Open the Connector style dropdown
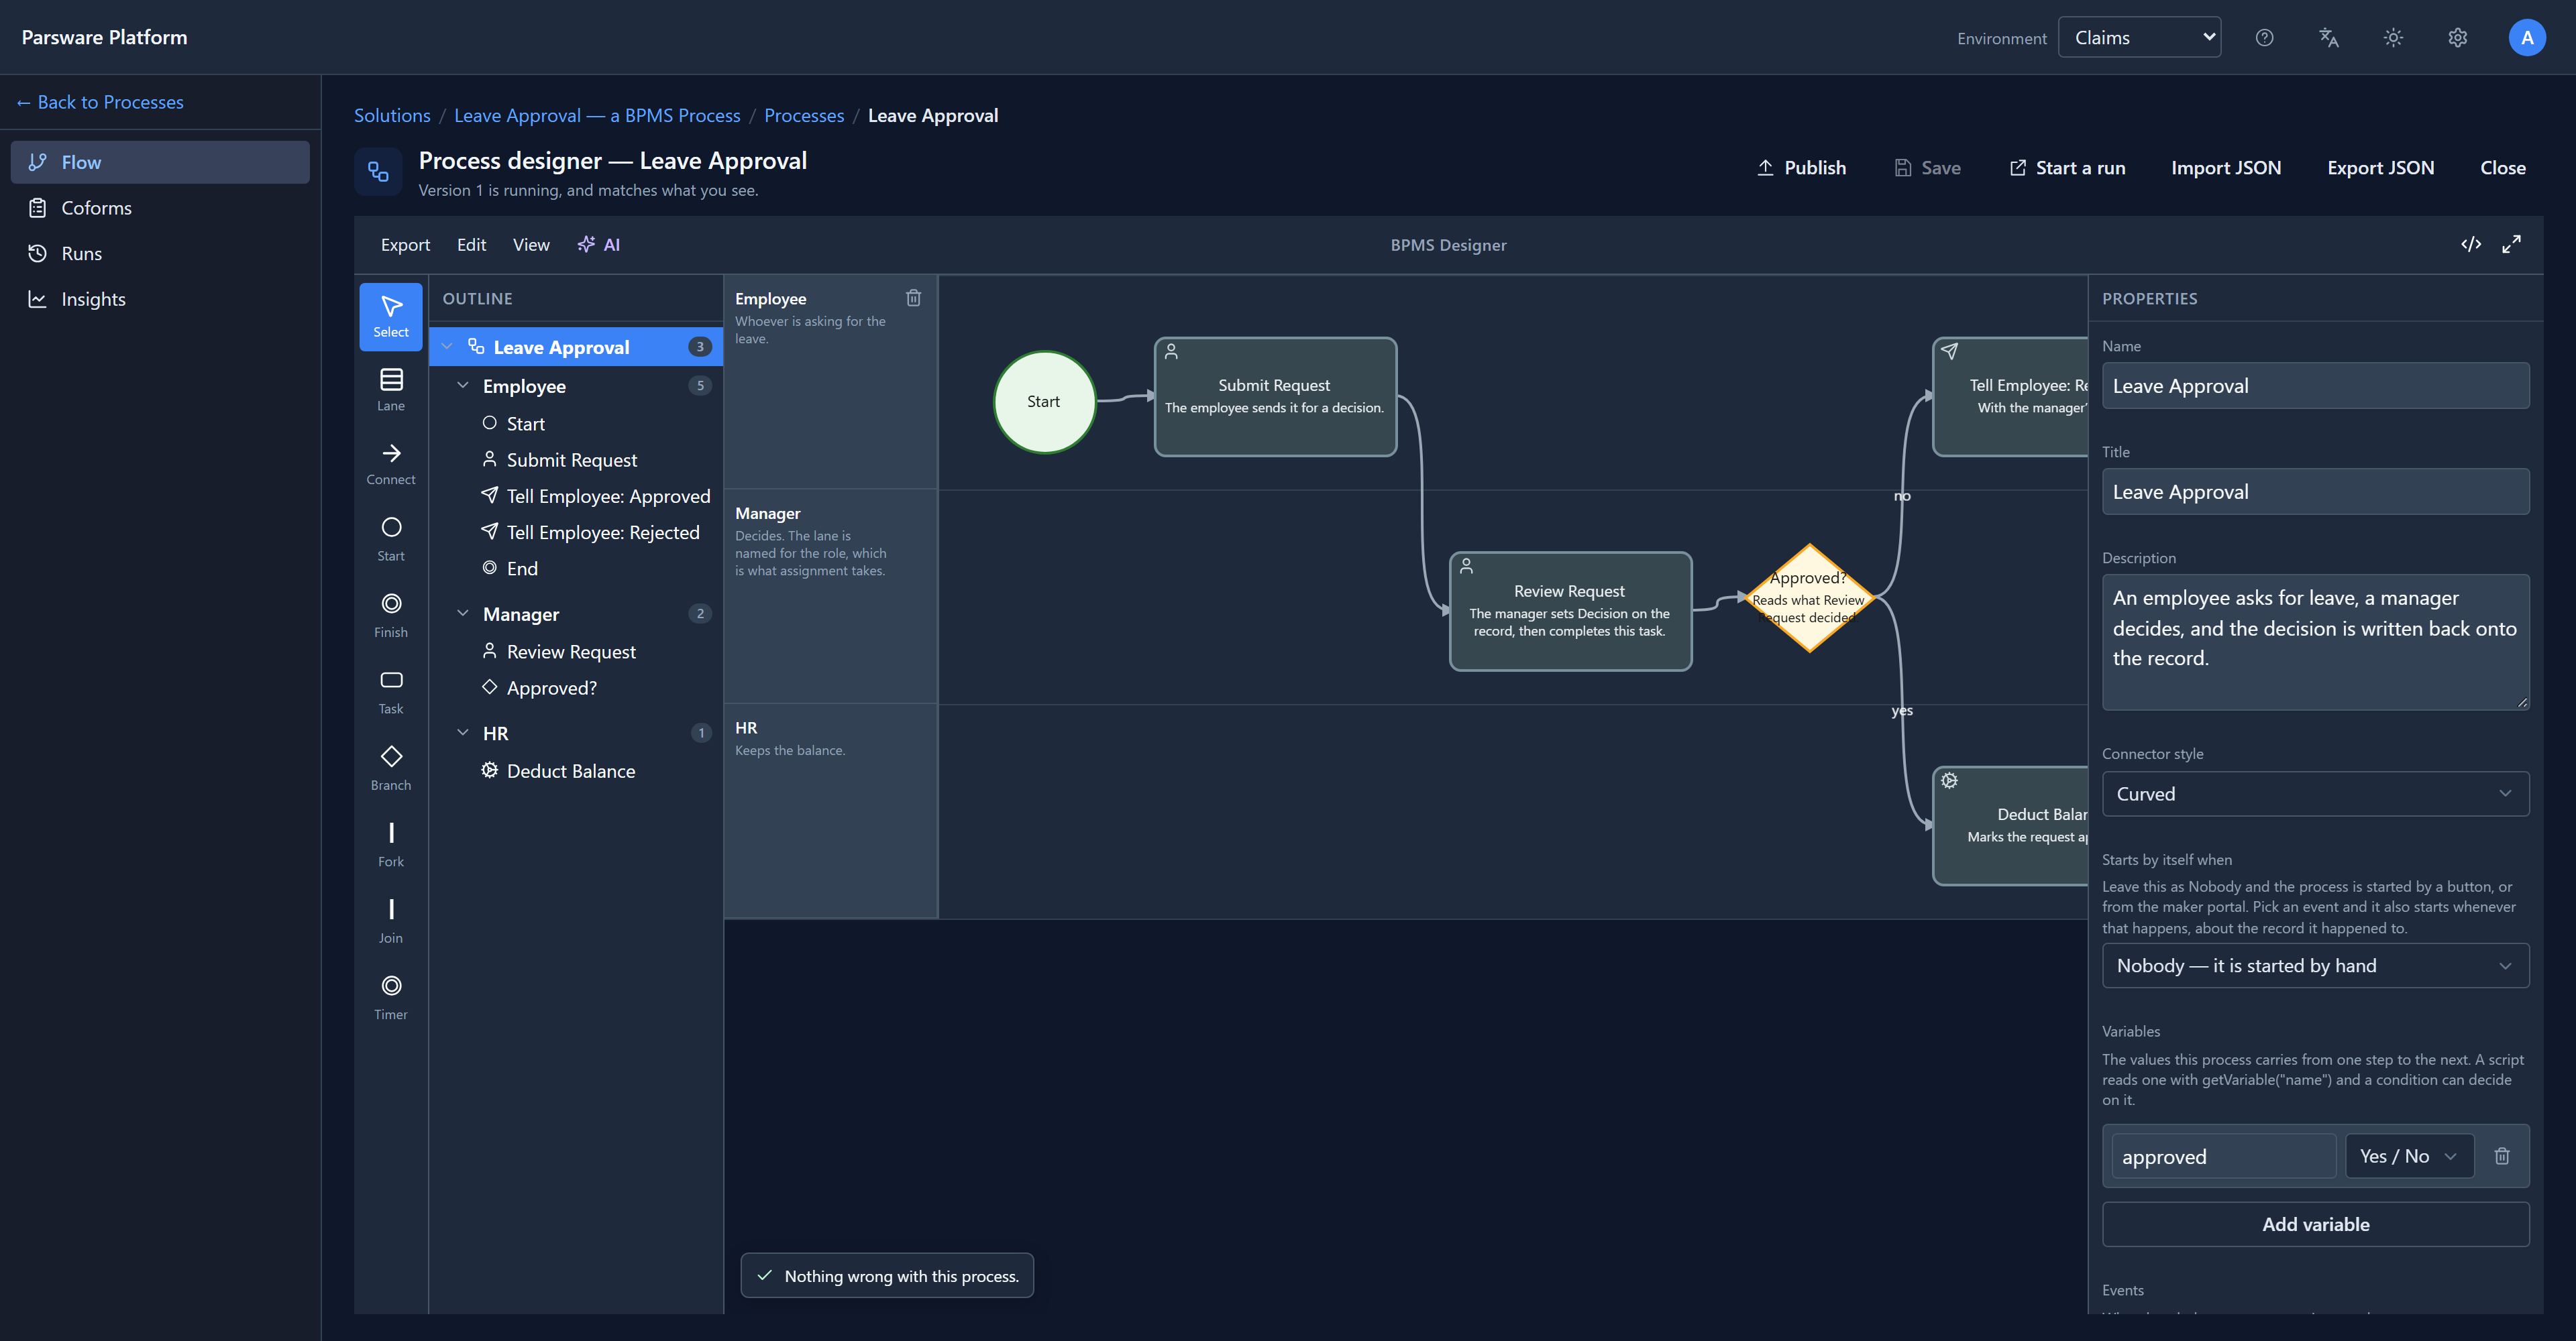This screenshot has width=2576, height=1341. [x=2315, y=793]
